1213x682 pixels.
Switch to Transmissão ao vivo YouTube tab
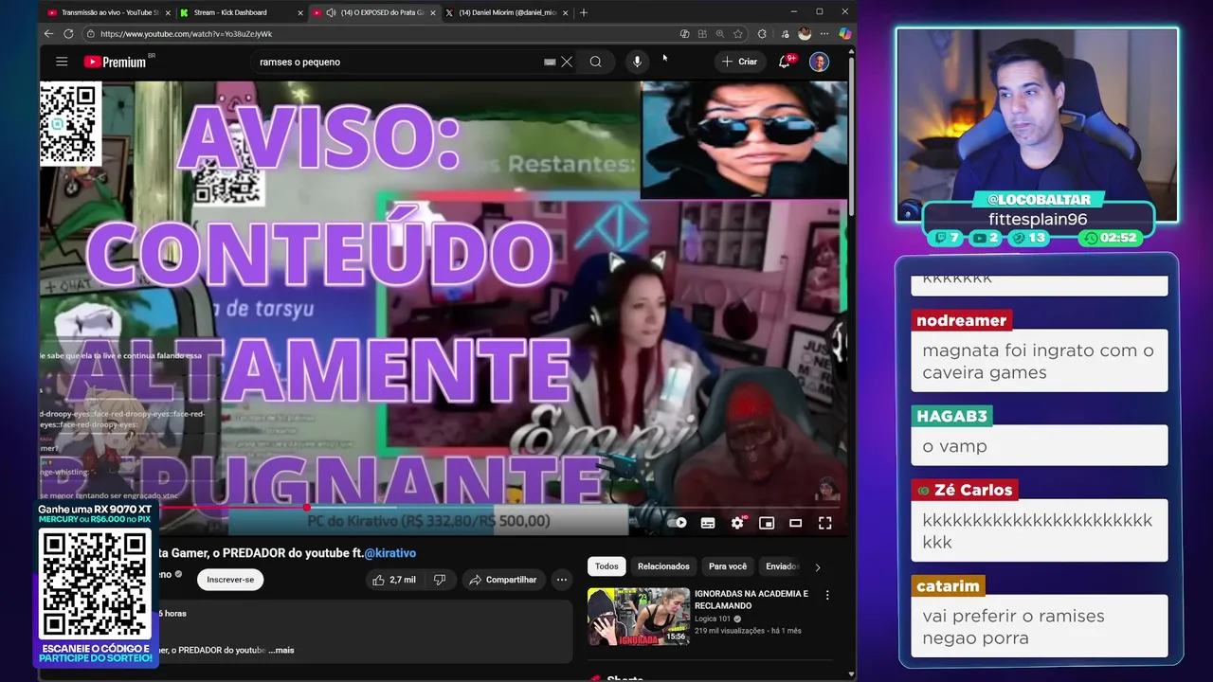(x=107, y=12)
